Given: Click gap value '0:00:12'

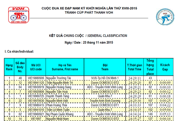Looking at the screenshot, I should 165,92.
